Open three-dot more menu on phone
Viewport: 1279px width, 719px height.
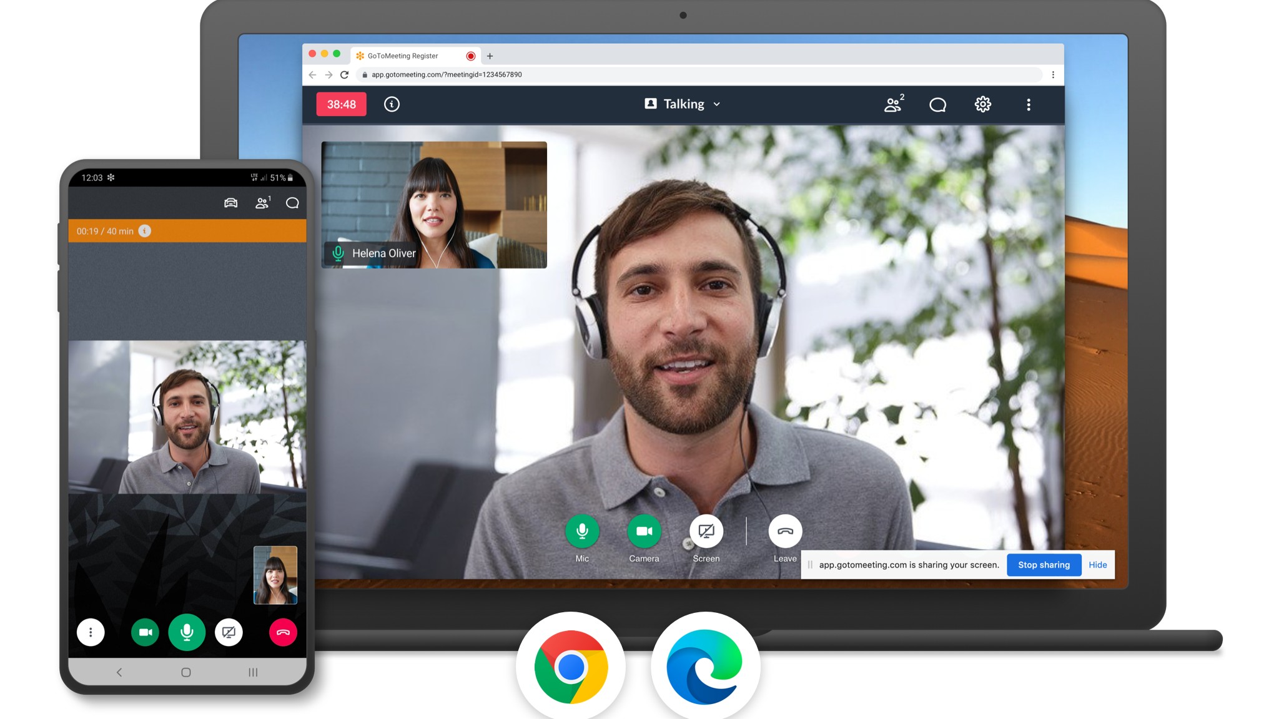point(91,632)
